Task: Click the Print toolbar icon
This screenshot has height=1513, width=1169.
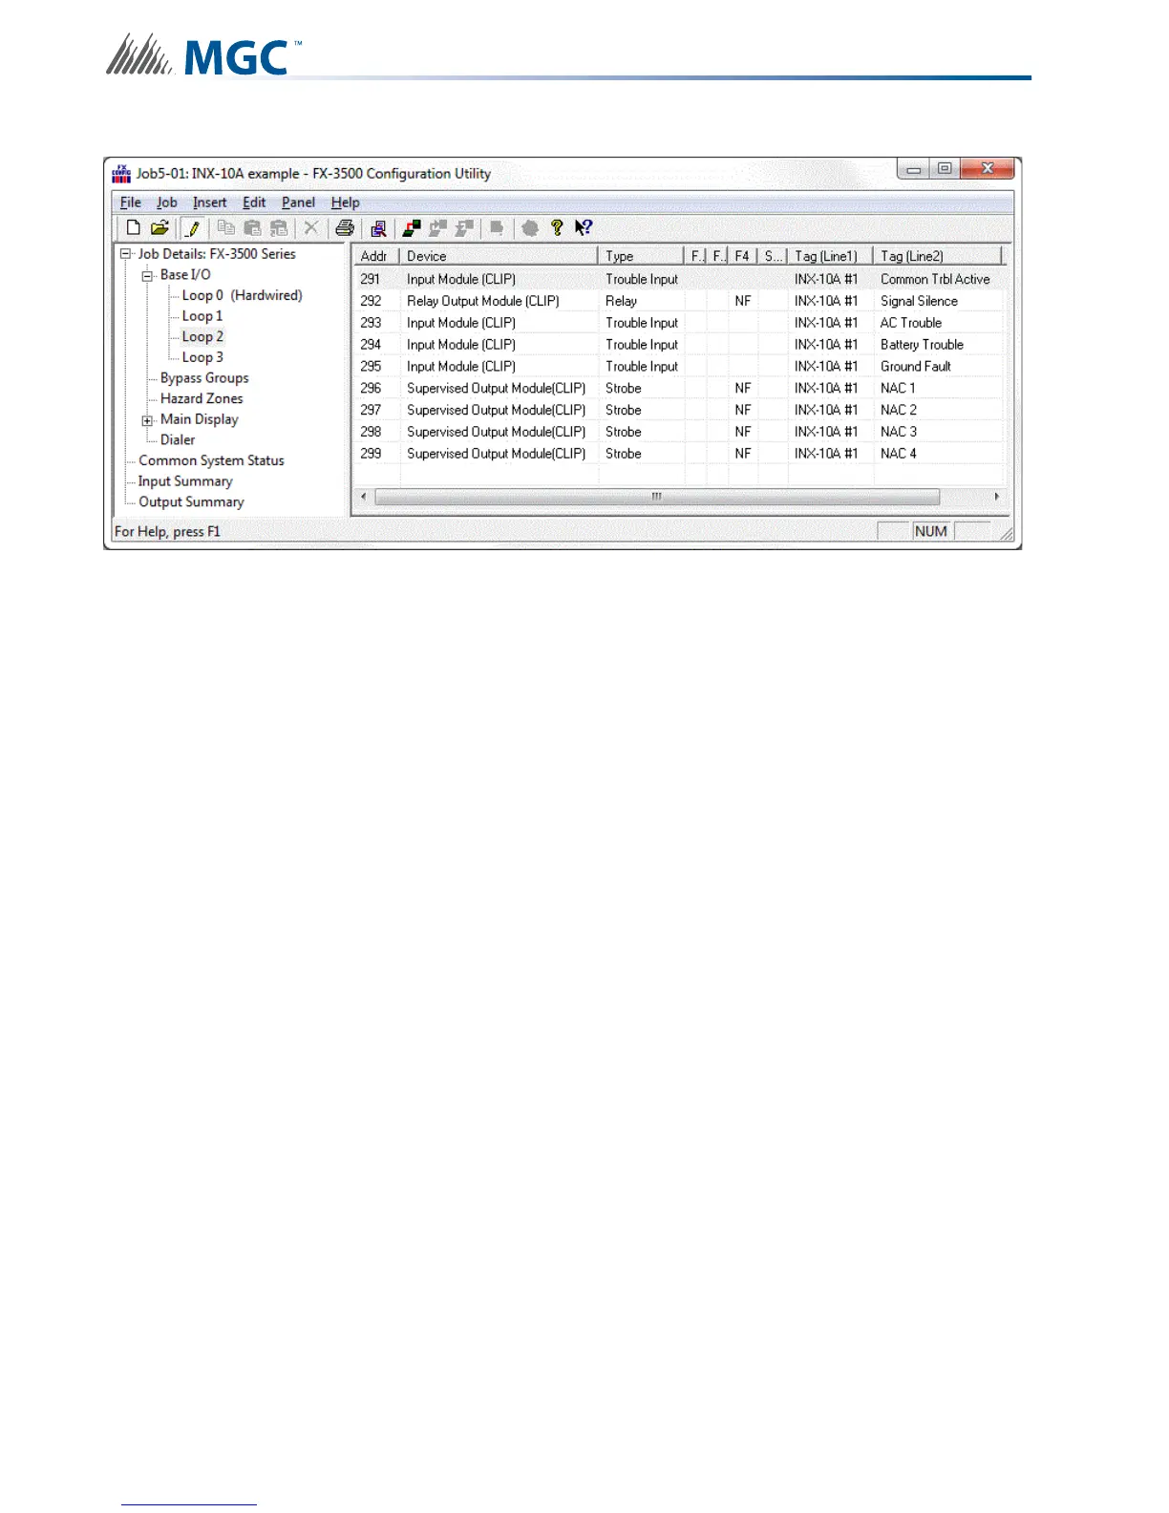Action: (345, 227)
